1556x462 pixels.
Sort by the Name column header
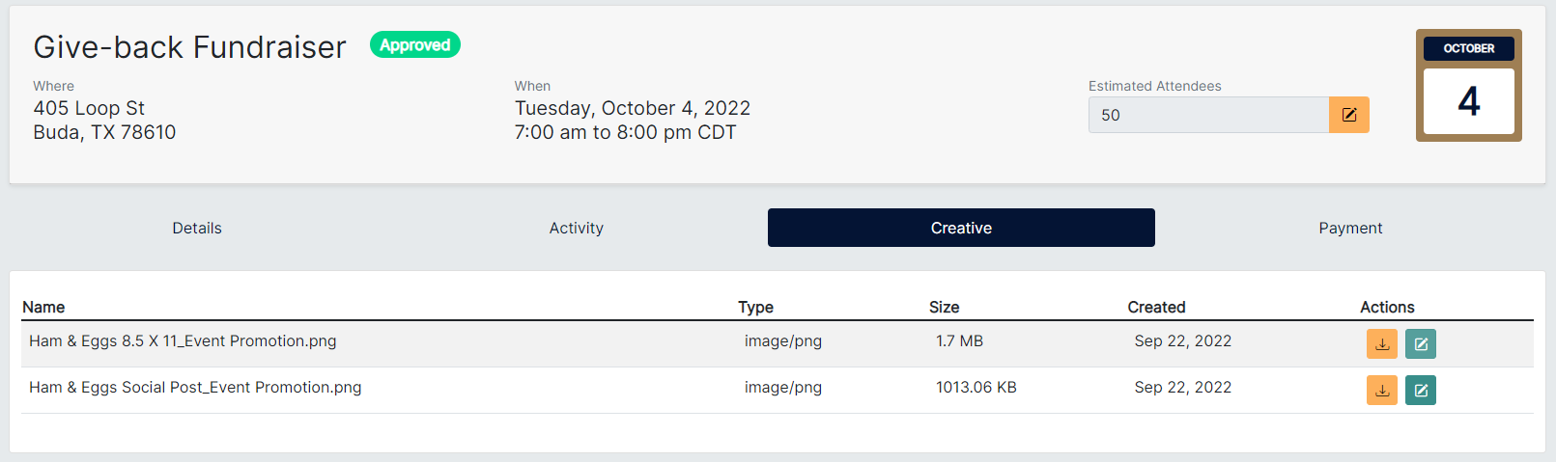pyautogui.click(x=43, y=307)
